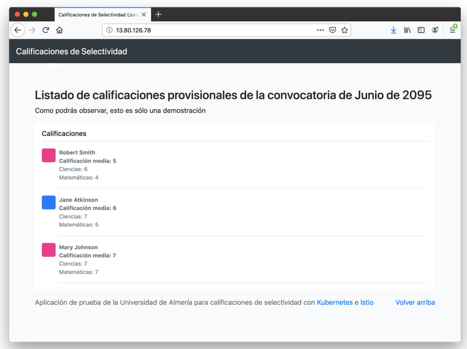
Task: Click the Calificaciones section heading
Action: (x=64, y=134)
